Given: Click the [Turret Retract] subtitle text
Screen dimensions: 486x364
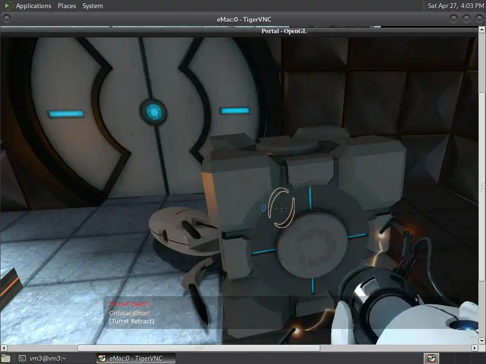Looking at the screenshot, I should pos(131,321).
